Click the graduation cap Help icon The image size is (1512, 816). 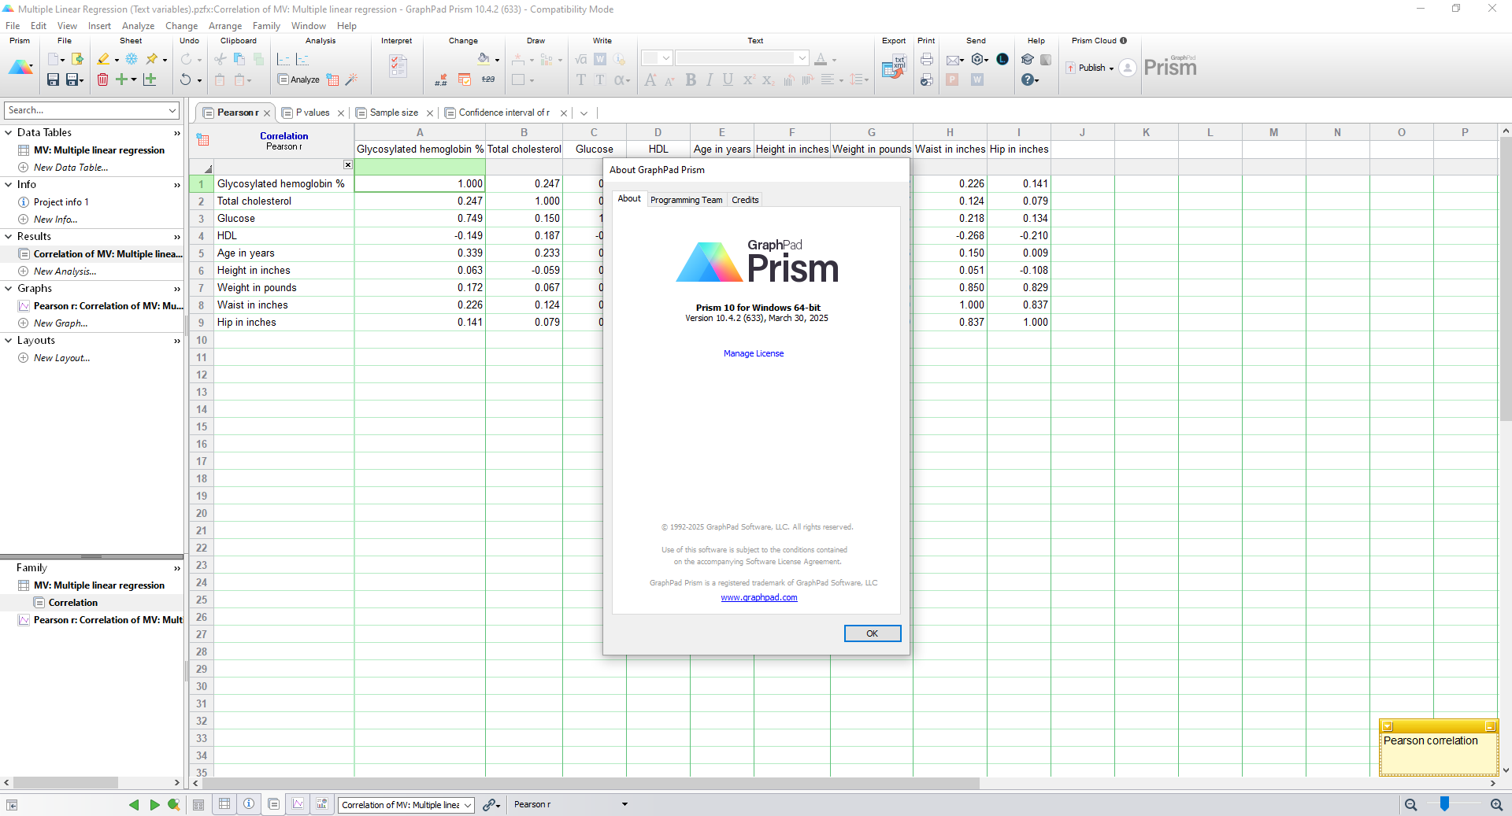tap(1027, 59)
